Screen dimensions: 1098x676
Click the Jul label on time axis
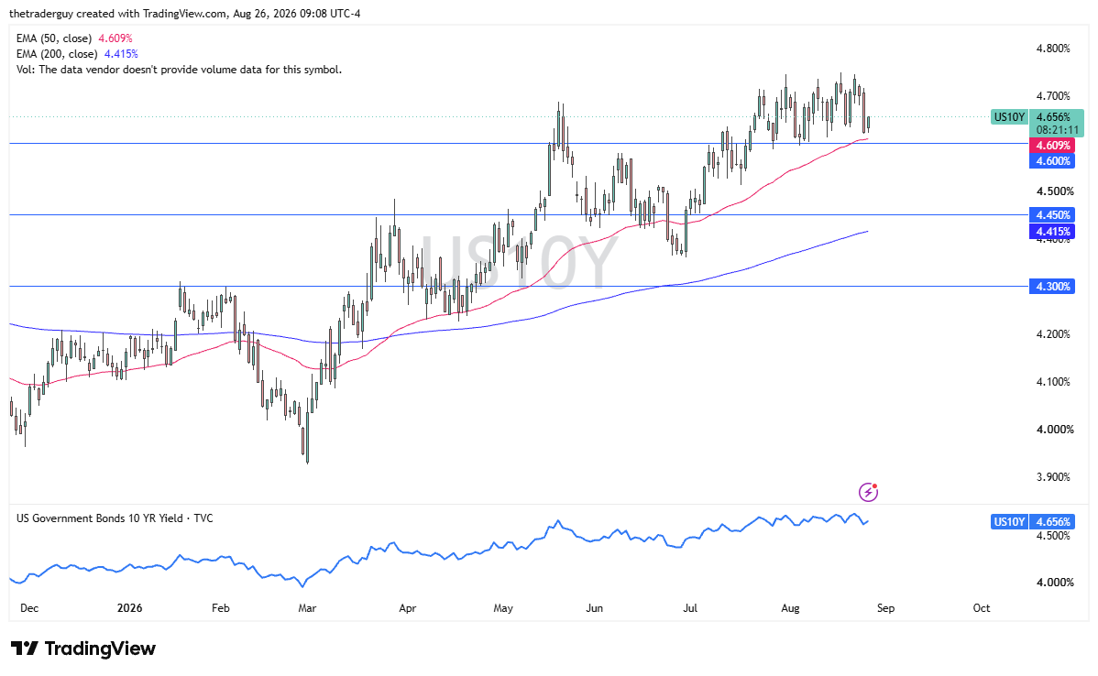coord(690,608)
